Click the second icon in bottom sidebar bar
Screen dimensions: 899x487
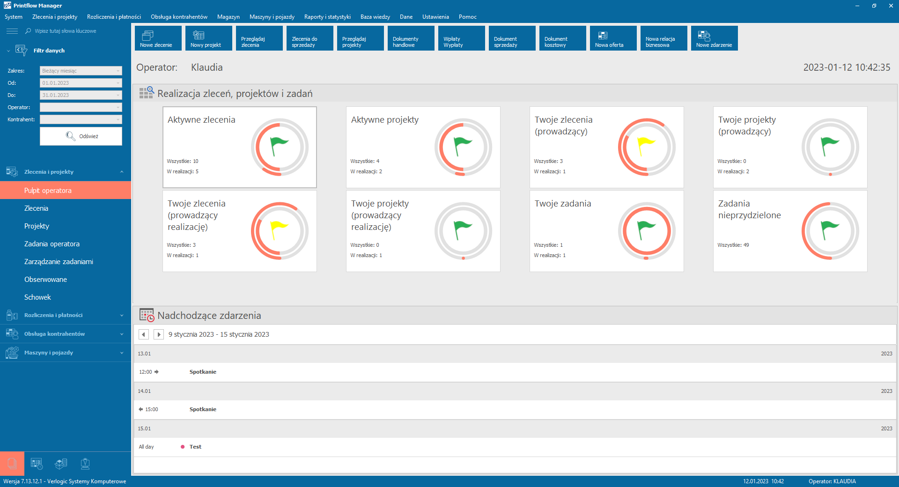[37, 464]
